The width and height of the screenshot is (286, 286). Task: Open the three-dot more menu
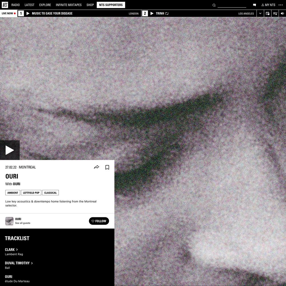(x=281, y=5)
